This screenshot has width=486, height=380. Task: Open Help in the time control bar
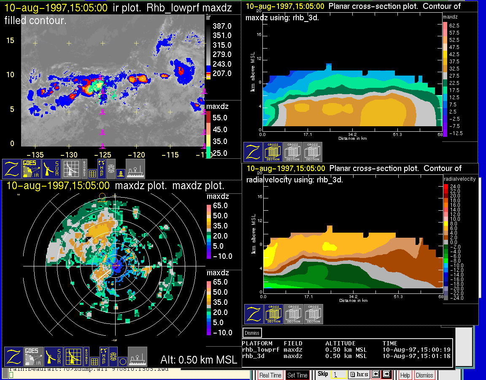pos(405,375)
